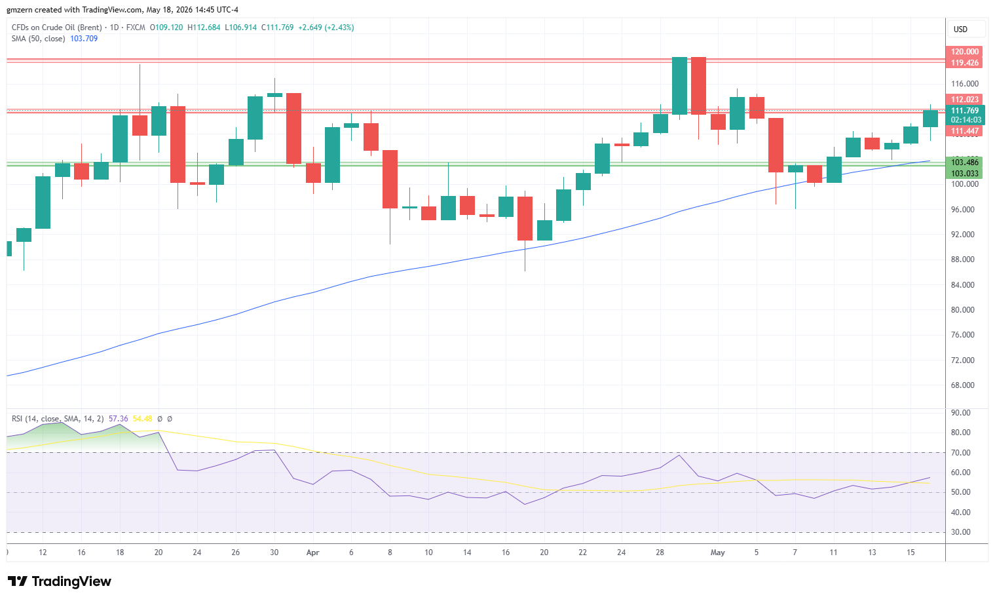Screen dimensions: 995x601
Task: Click the 11 date label on the time axis
Action: pyautogui.click(x=833, y=553)
